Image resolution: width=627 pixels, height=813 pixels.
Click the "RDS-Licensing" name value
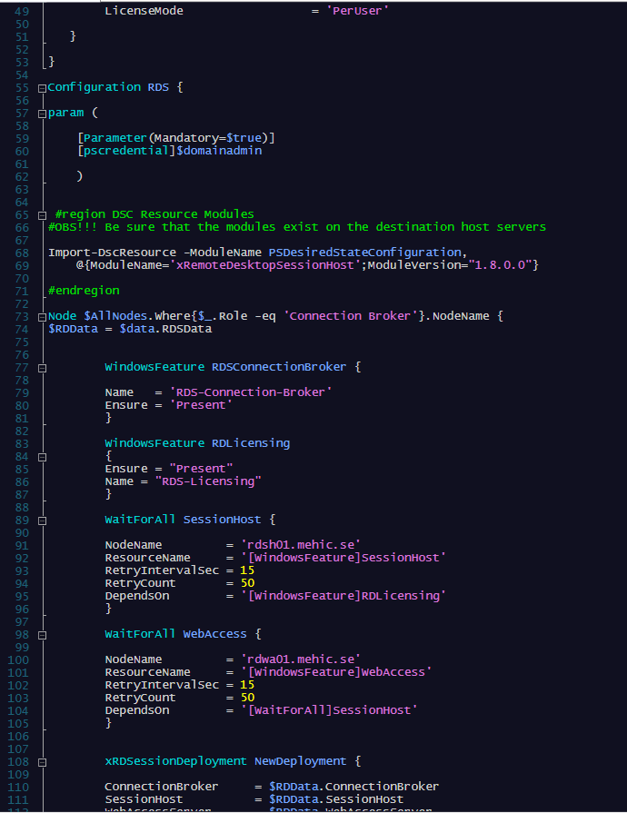click(209, 481)
